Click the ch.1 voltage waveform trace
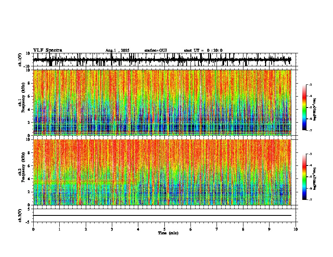Screen dimensions: 333x257 click(x=162, y=60)
